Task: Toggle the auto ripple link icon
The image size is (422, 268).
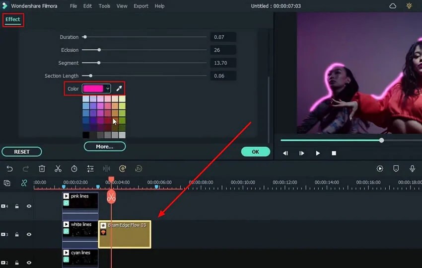Action: coord(24,183)
